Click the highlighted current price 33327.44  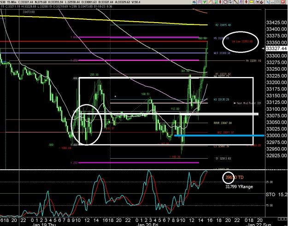click(x=276, y=48)
